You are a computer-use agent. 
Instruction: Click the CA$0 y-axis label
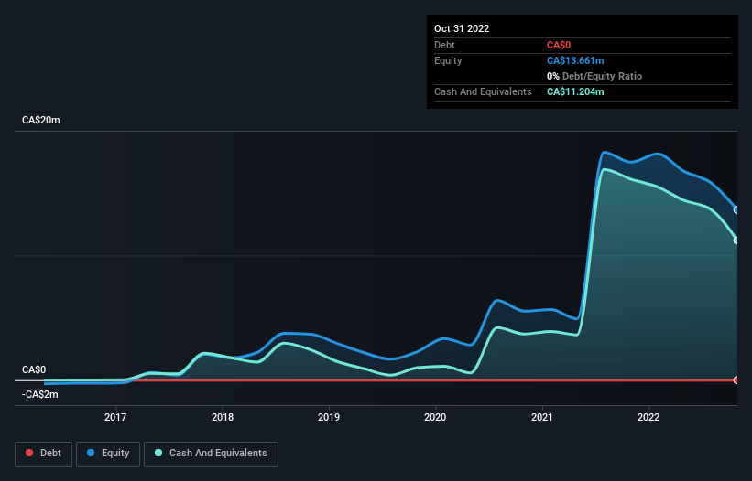point(34,370)
